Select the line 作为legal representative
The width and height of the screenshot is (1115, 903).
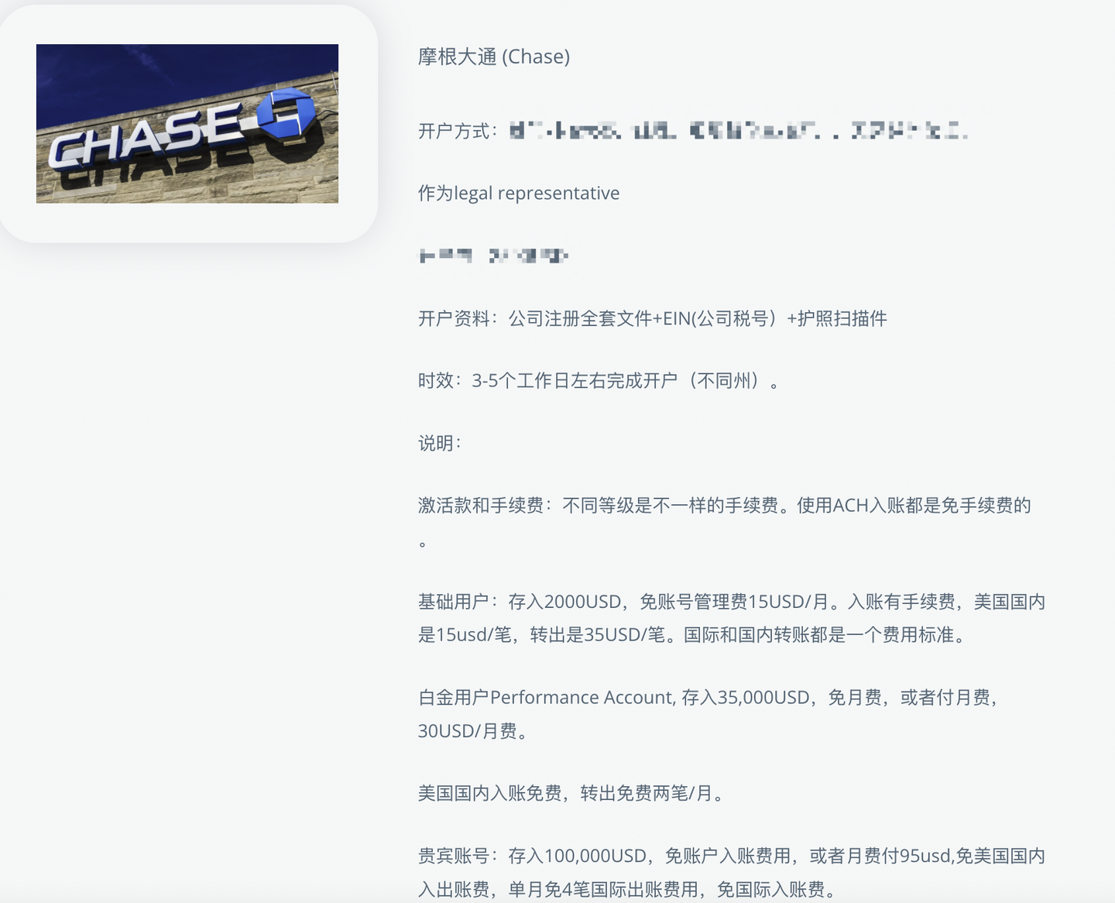[518, 193]
